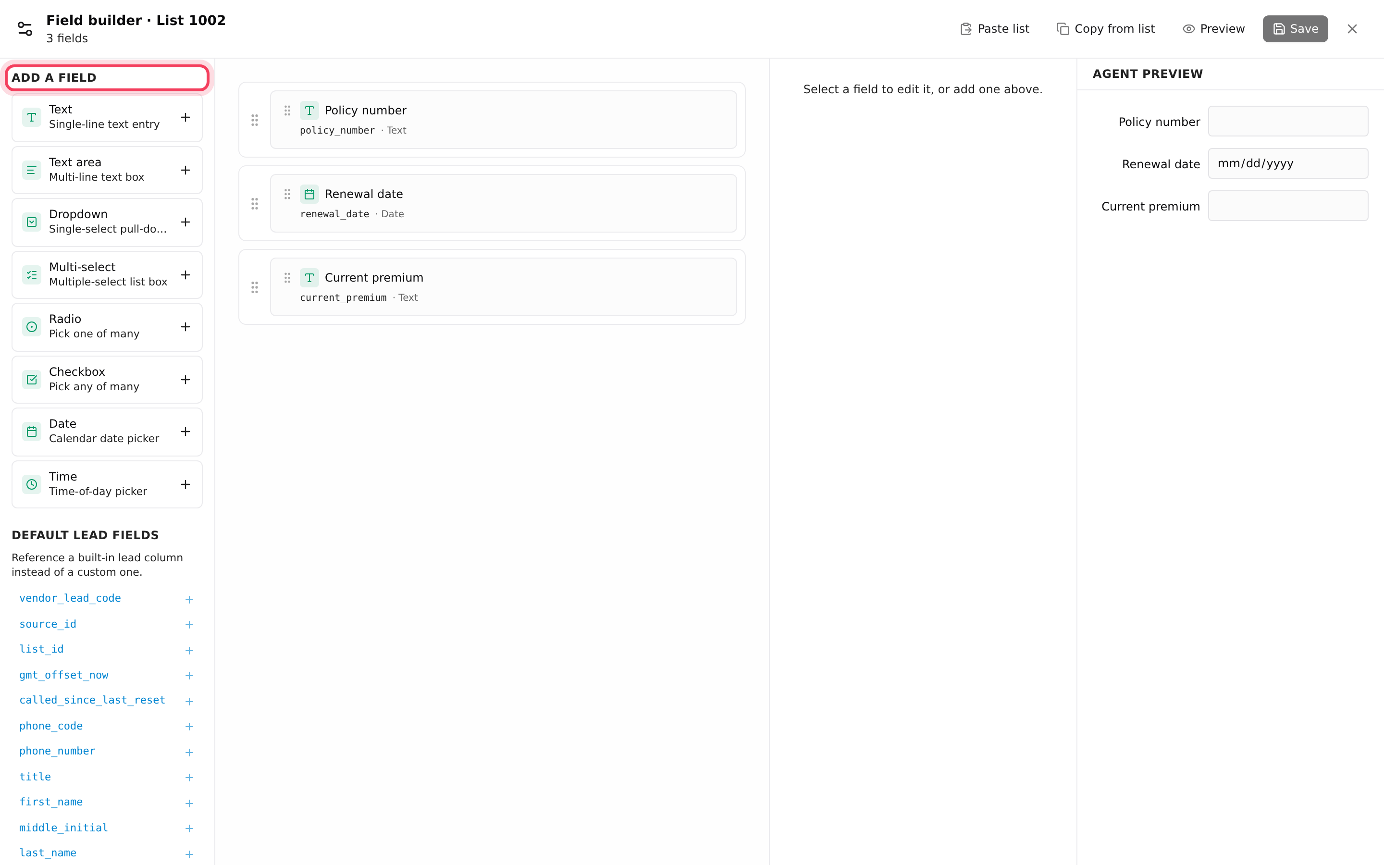Select the Policy number field card

pyautogui.click(x=503, y=120)
